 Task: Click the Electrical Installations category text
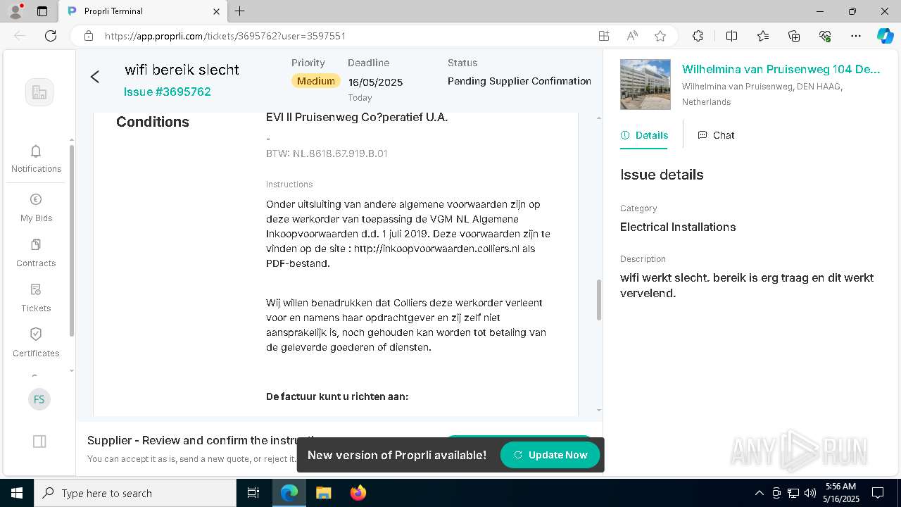678,227
